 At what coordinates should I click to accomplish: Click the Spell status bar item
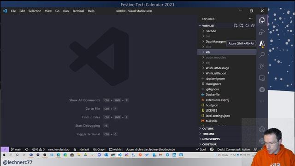(x=201, y=149)
